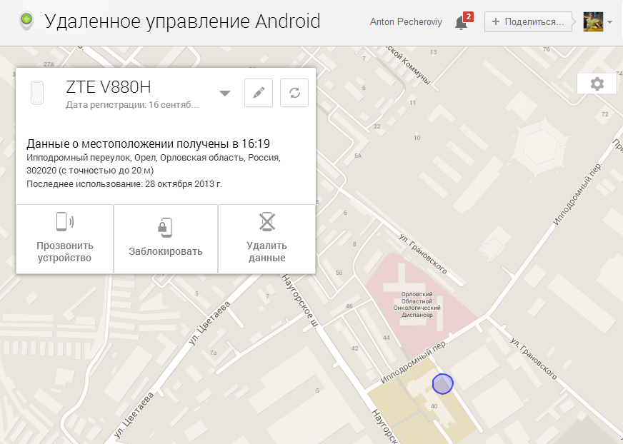Screen dimensions: 623x444
Task: Erase device with Удалить данные
Action: coord(267,239)
